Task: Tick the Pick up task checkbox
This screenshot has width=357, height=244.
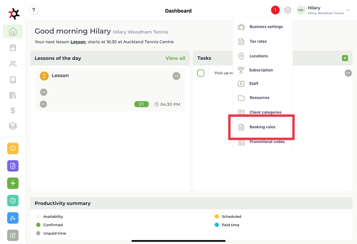Action: 201,73
